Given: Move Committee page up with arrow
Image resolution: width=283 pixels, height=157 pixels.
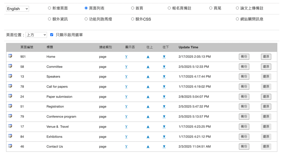Looking at the screenshot, I should [148, 67].
